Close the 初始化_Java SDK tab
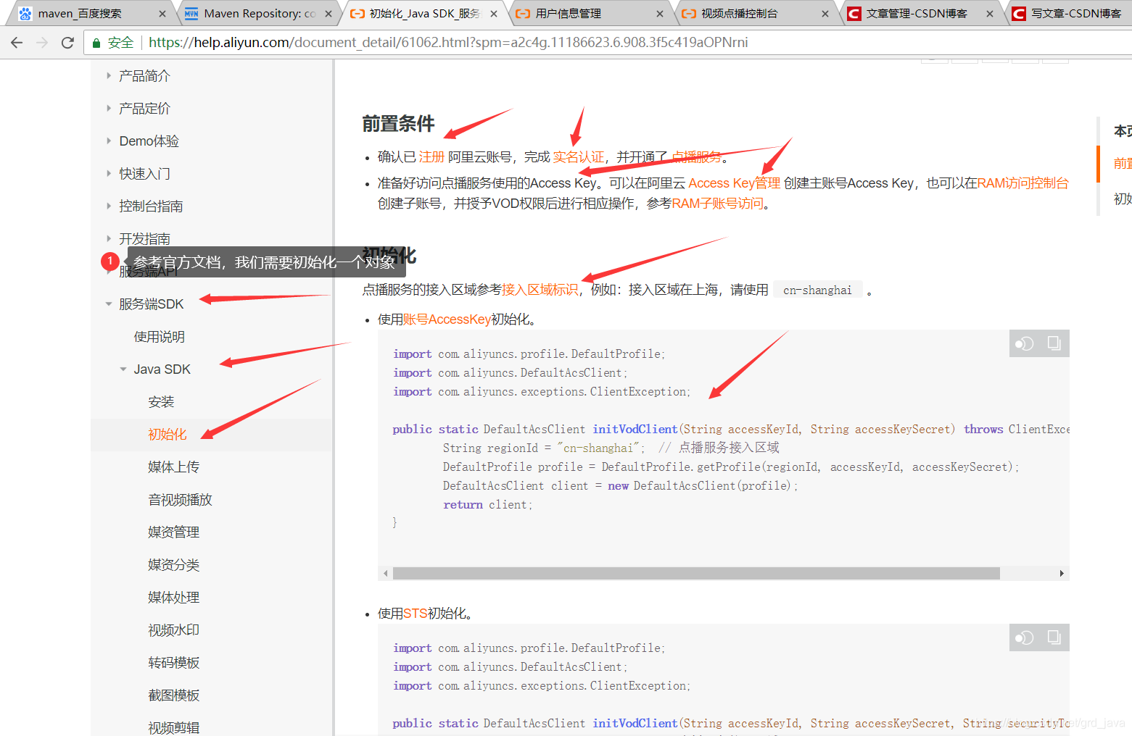This screenshot has height=736, width=1132. (494, 14)
